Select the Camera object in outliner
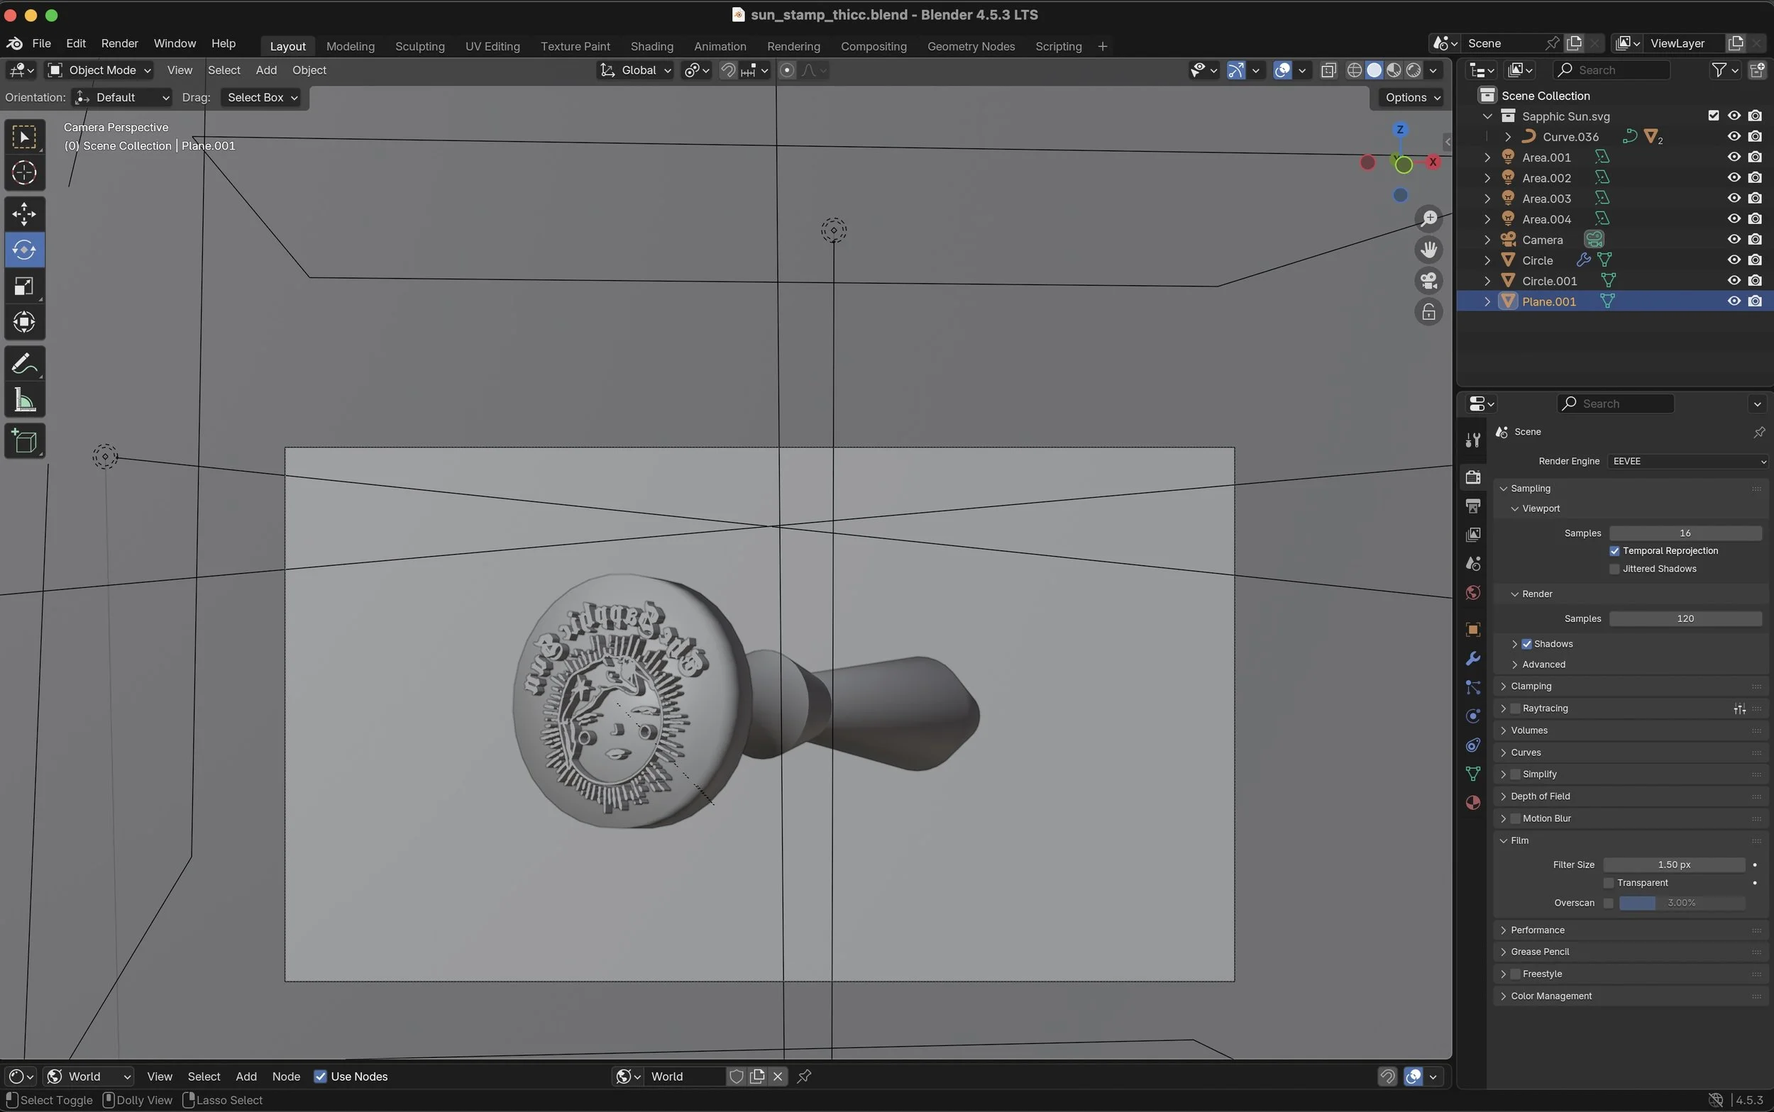1774x1112 pixels. coord(1541,240)
